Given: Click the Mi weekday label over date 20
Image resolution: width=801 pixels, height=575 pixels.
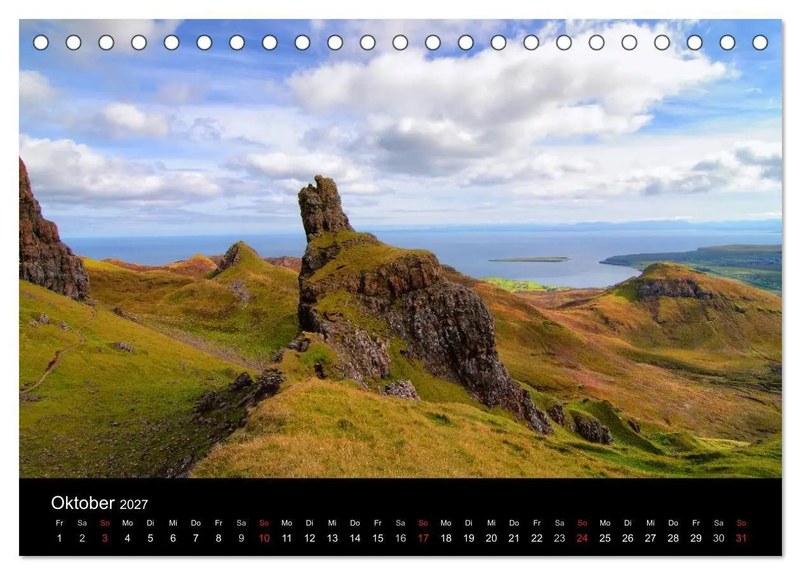Looking at the screenshot, I should [x=491, y=523].
